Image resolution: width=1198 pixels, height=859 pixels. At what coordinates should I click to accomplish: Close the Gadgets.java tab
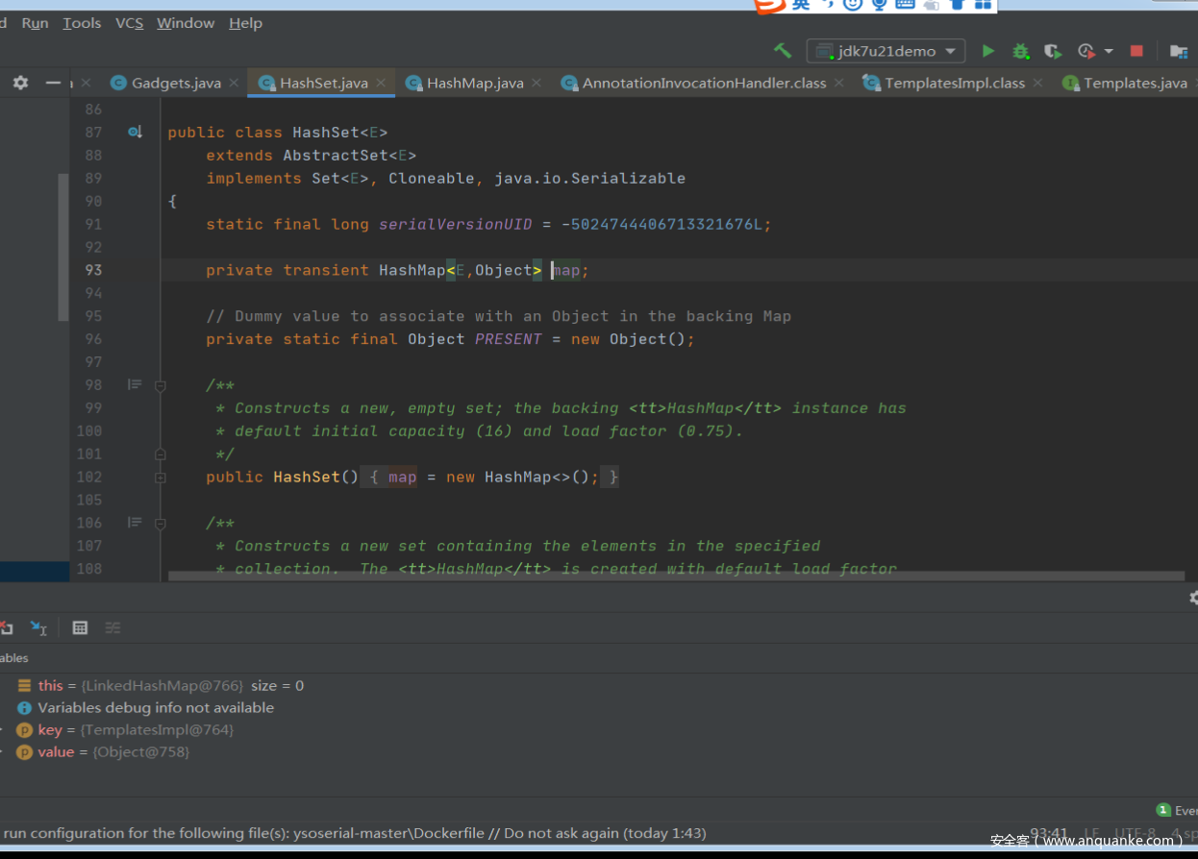coord(234,84)
